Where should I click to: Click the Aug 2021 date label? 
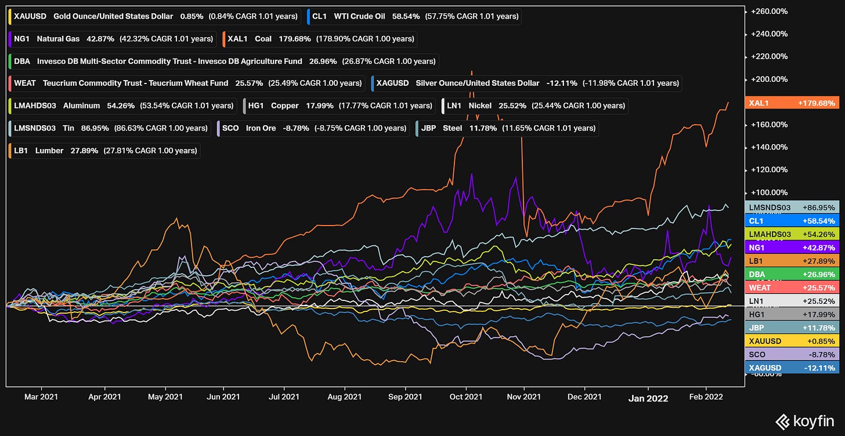[x=345, y=397]
